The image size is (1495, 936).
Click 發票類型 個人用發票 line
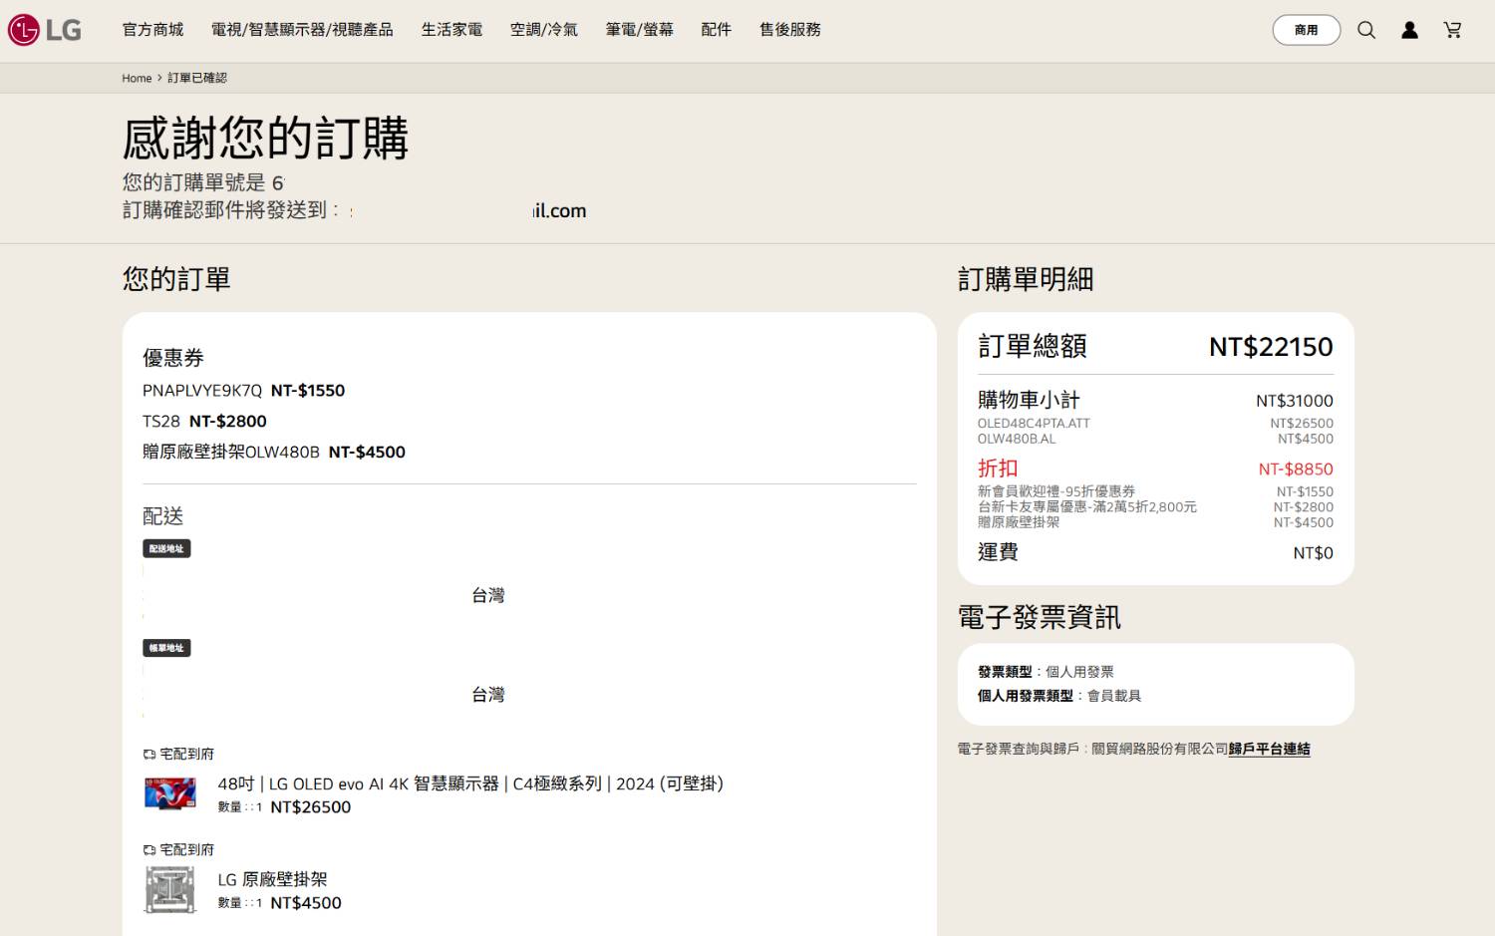(x=1046, y=672)
